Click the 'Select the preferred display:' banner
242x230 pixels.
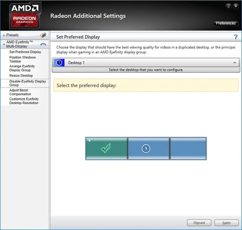(x=146, y=85)
